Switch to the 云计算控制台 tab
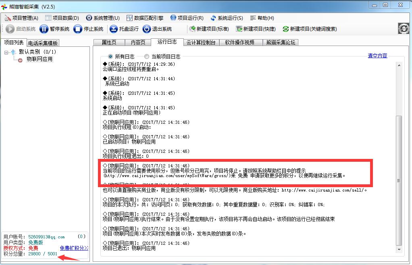 pyautogui.click(x=201, y=42)
